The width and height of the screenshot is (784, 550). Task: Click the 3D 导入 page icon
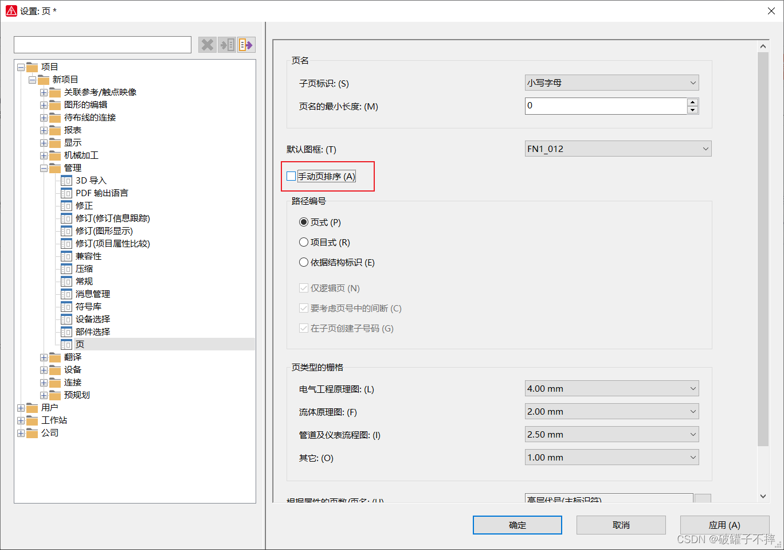[x=66, y=181]
